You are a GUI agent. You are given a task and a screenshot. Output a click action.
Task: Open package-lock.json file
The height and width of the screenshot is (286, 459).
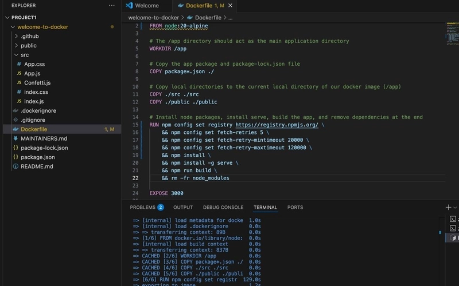(44, 148)
